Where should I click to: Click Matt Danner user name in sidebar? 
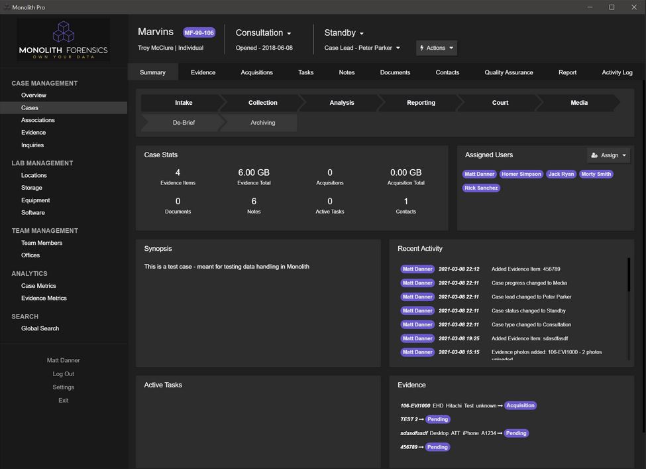point(64,360)
